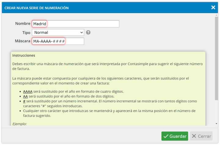Image resolution: width=220 pixels, height=145 pixels.
Task: Click the Cerrar button
Action: click(201, 136)
